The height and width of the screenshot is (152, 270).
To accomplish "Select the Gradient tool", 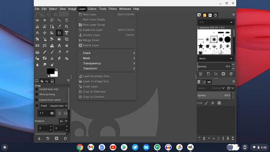I will tap(37, 52).
